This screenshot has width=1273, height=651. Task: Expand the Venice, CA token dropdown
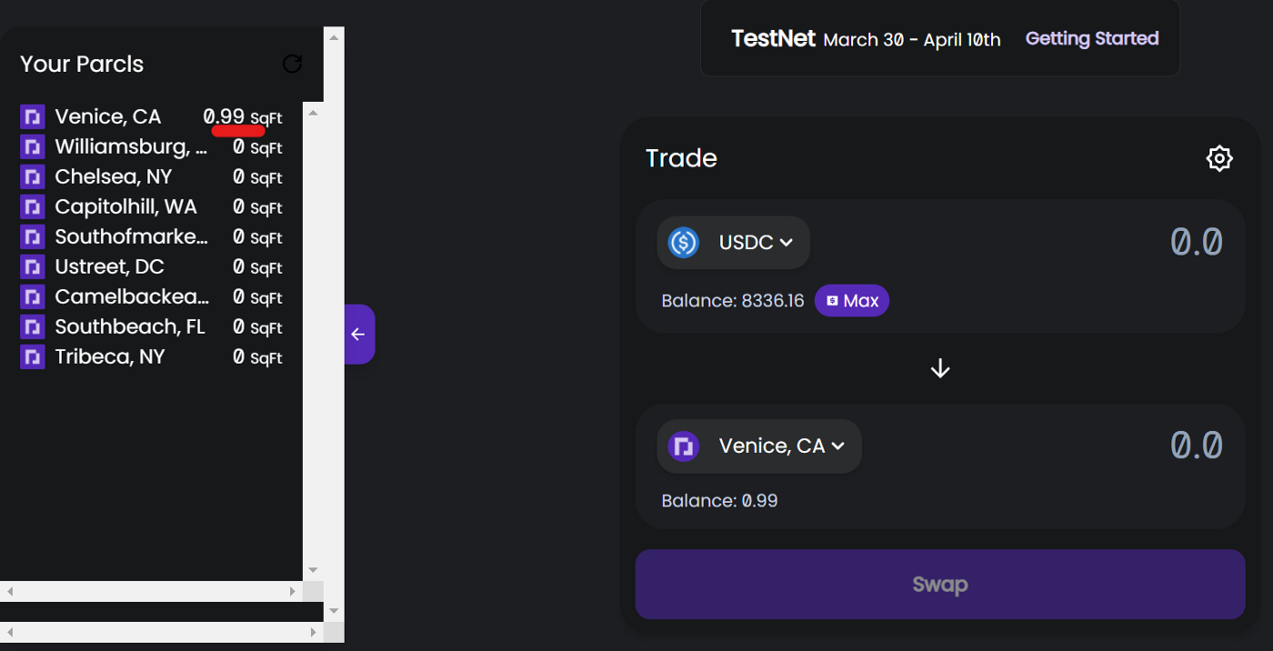tap(837, 446)
